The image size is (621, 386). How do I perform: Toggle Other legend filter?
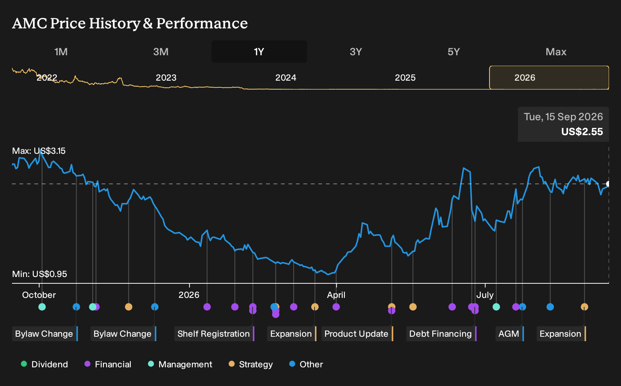(x=306, y=364)
